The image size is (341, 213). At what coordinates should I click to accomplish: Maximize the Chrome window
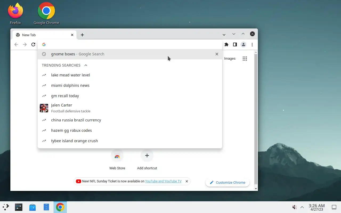[x=243, y=34]
